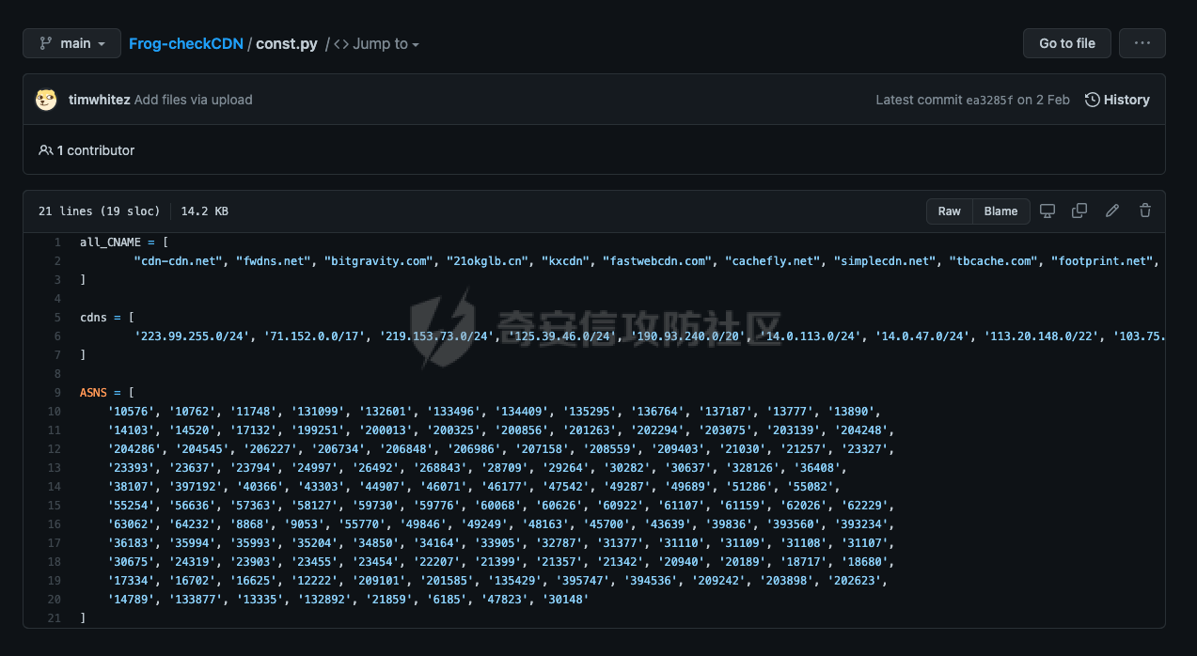Open the timwhitez author profile link
This screenshot has width=1197, height=656.
[x=99, y=100]
